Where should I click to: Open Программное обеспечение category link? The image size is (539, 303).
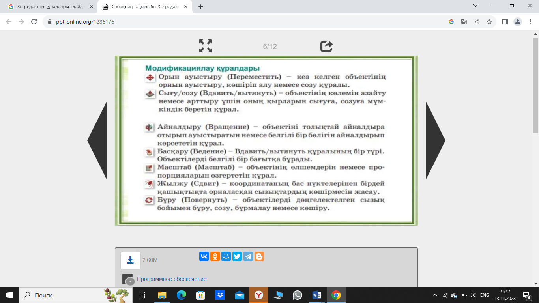pos(172,279)
